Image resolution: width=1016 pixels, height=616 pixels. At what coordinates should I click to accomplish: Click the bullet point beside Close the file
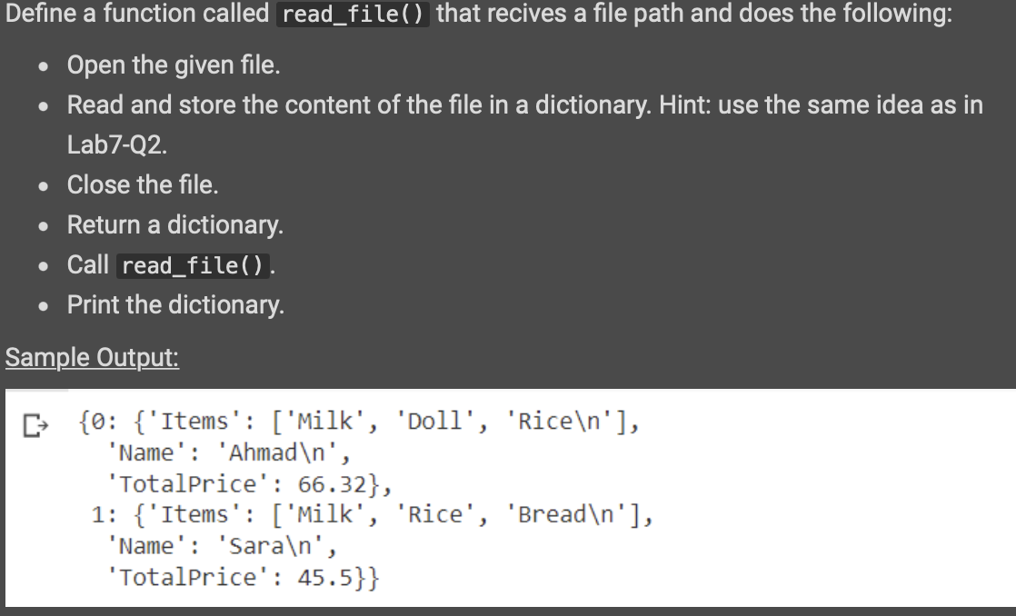pos(42,185)
